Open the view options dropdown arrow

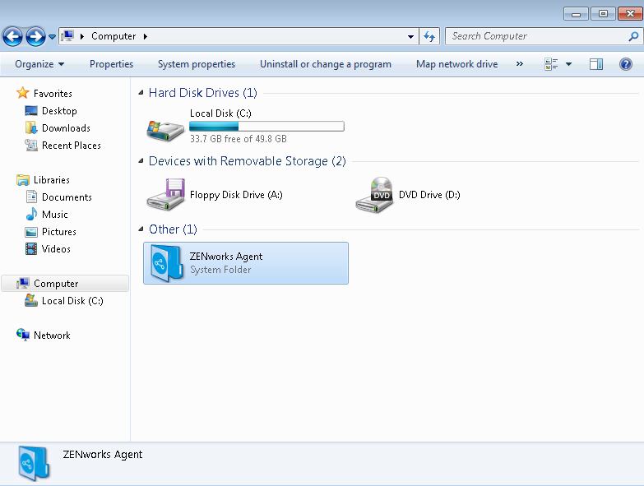click(x=569, y=64)
